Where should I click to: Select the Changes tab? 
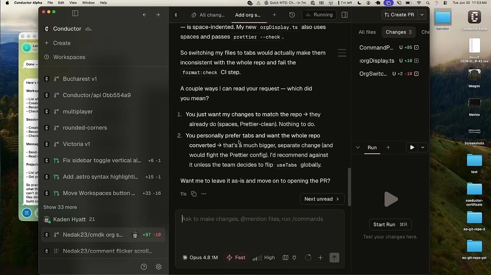[x=399, y=32]
